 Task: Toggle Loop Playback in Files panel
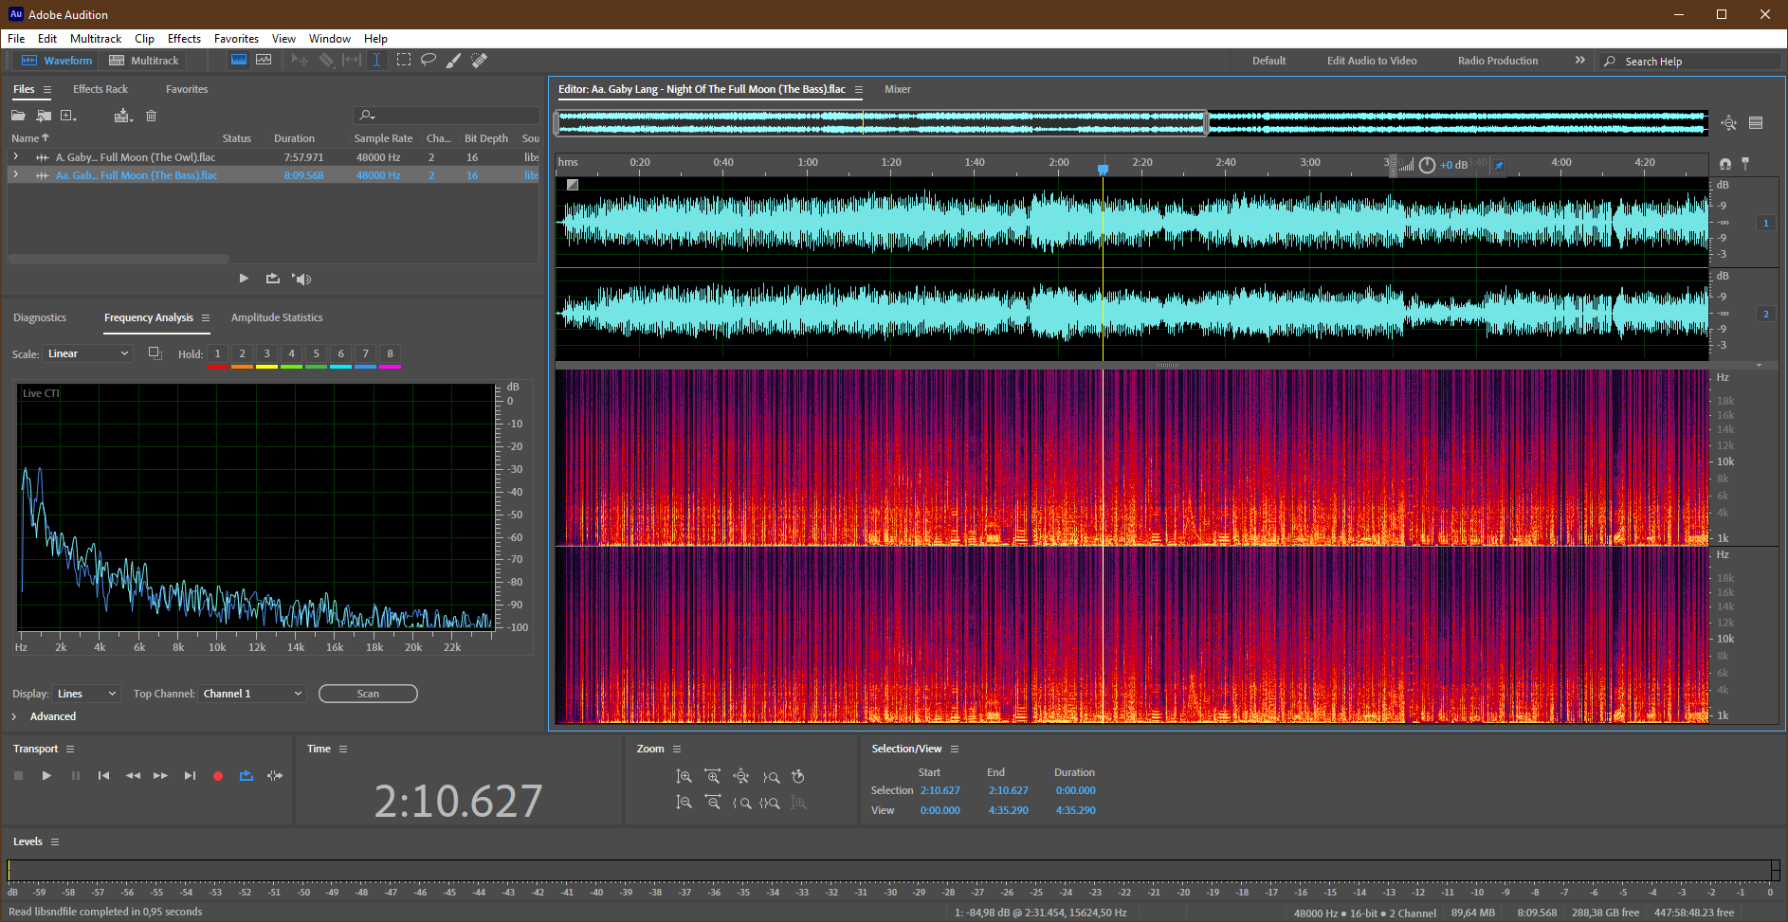tap(273, 279)
